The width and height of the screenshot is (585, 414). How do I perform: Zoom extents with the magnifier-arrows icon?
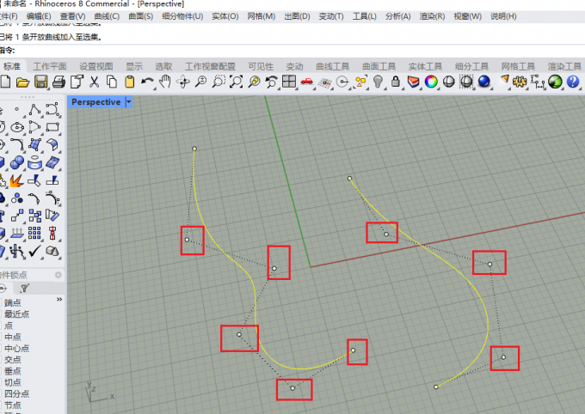click(x=237, y=82)
